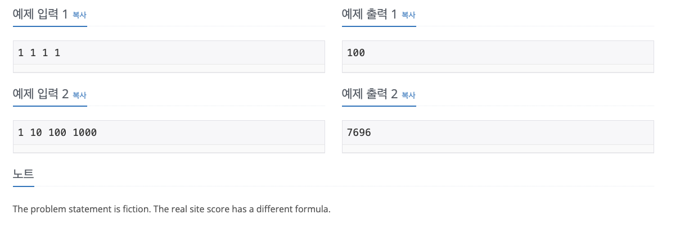This screenshot has width=680, height=228.
Task: Copy 예제 출력 1 using 복사 link
Action: coord(408,15)
